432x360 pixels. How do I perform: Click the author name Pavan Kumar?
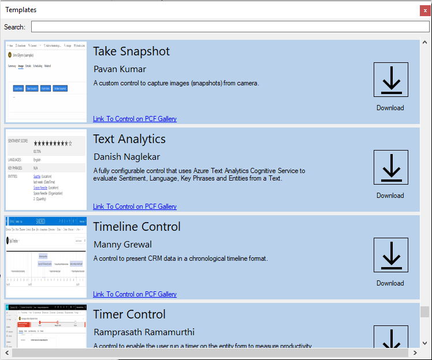(120, 69)
